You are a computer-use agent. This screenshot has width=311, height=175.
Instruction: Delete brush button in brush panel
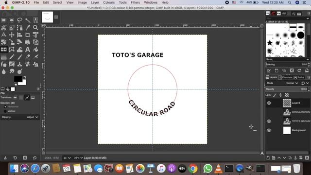[292, 70]
